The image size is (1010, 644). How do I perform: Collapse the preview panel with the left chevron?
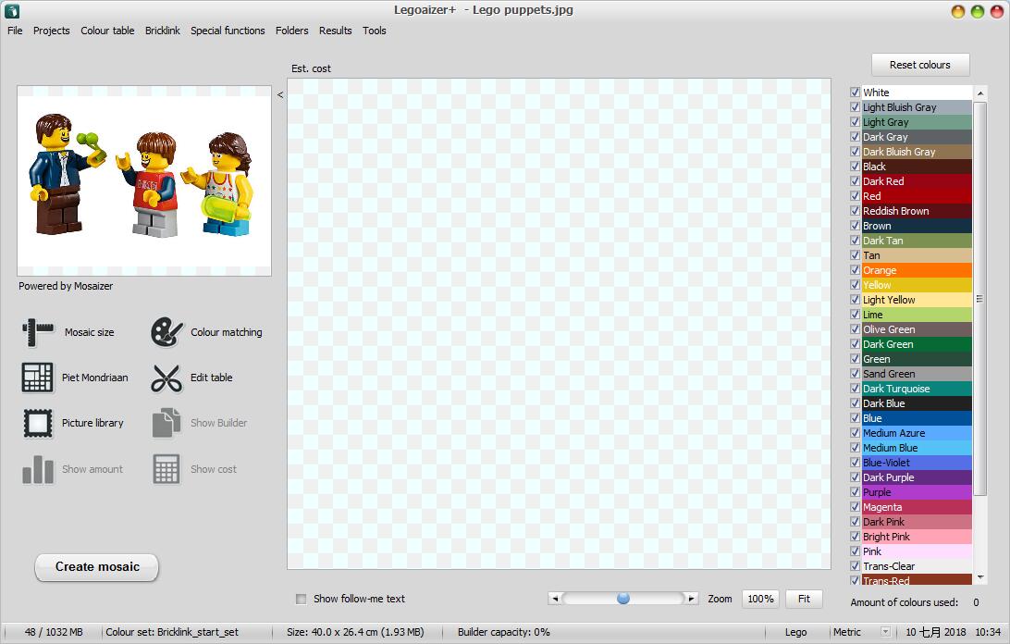tap(279, 94)
